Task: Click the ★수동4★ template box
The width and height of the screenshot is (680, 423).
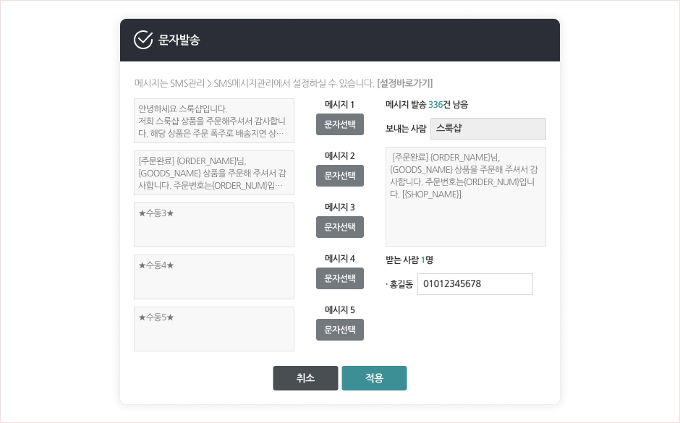Action: (x=214, y=277)
